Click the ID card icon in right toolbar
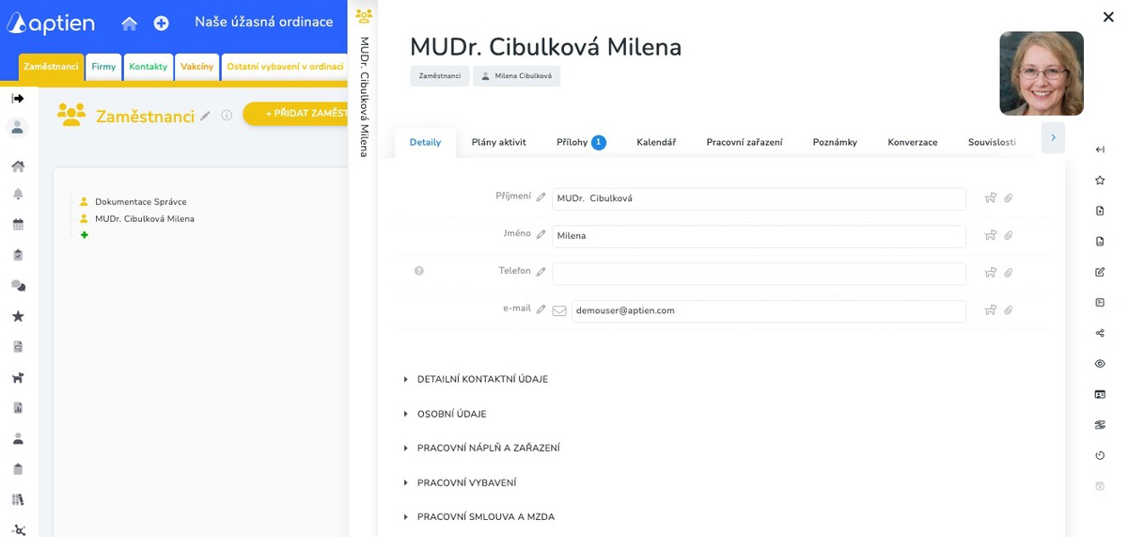Screen dimensions: 1128x537 (x=1100, y=394)
